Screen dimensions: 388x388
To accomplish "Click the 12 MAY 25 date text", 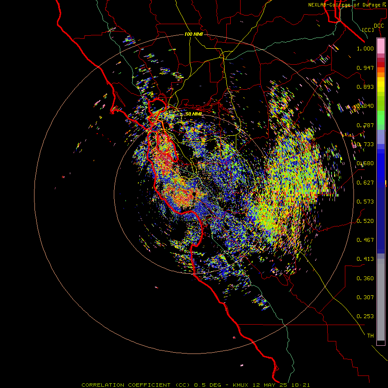I will [270, 385].
